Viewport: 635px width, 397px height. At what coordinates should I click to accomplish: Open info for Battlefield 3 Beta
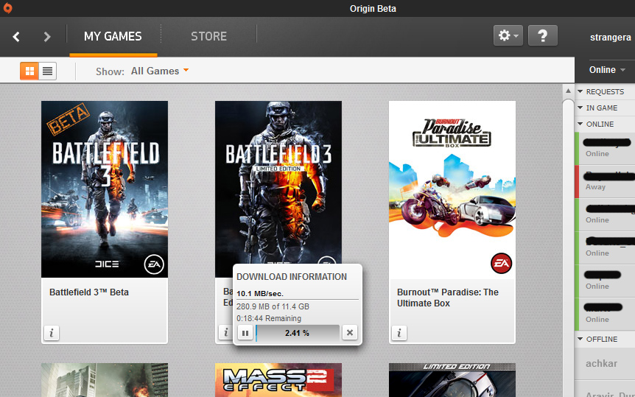[x=51, y=333]
